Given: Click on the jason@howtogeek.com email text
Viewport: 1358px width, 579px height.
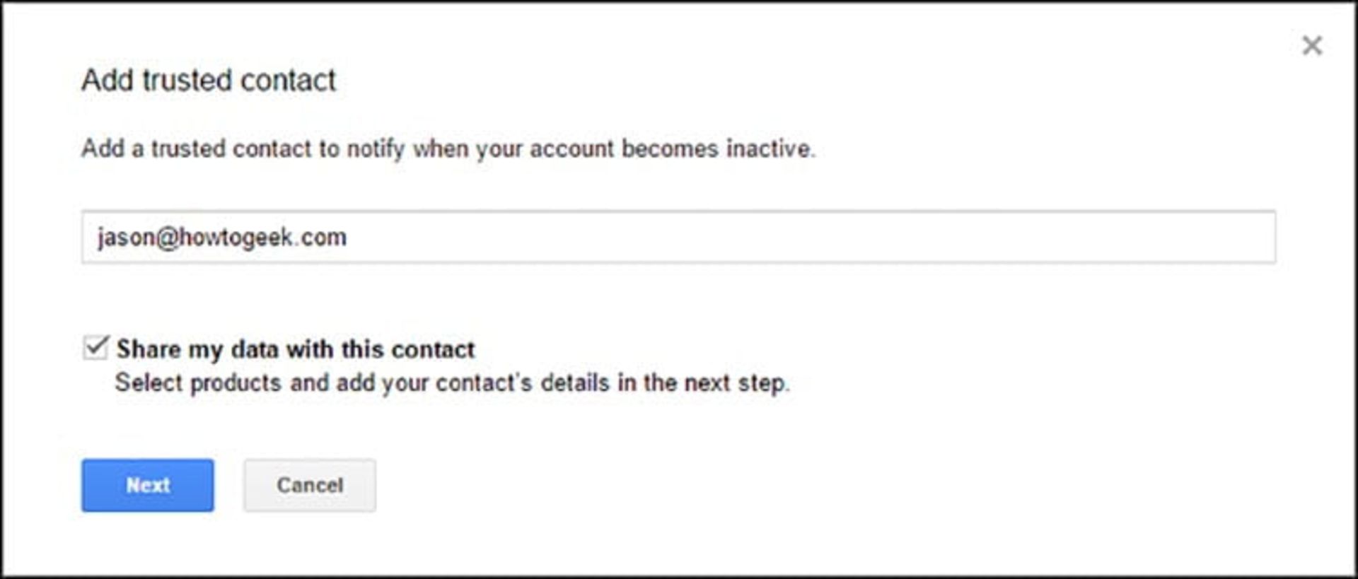Looking at the screenshot, I should click(x=221, y=238).
